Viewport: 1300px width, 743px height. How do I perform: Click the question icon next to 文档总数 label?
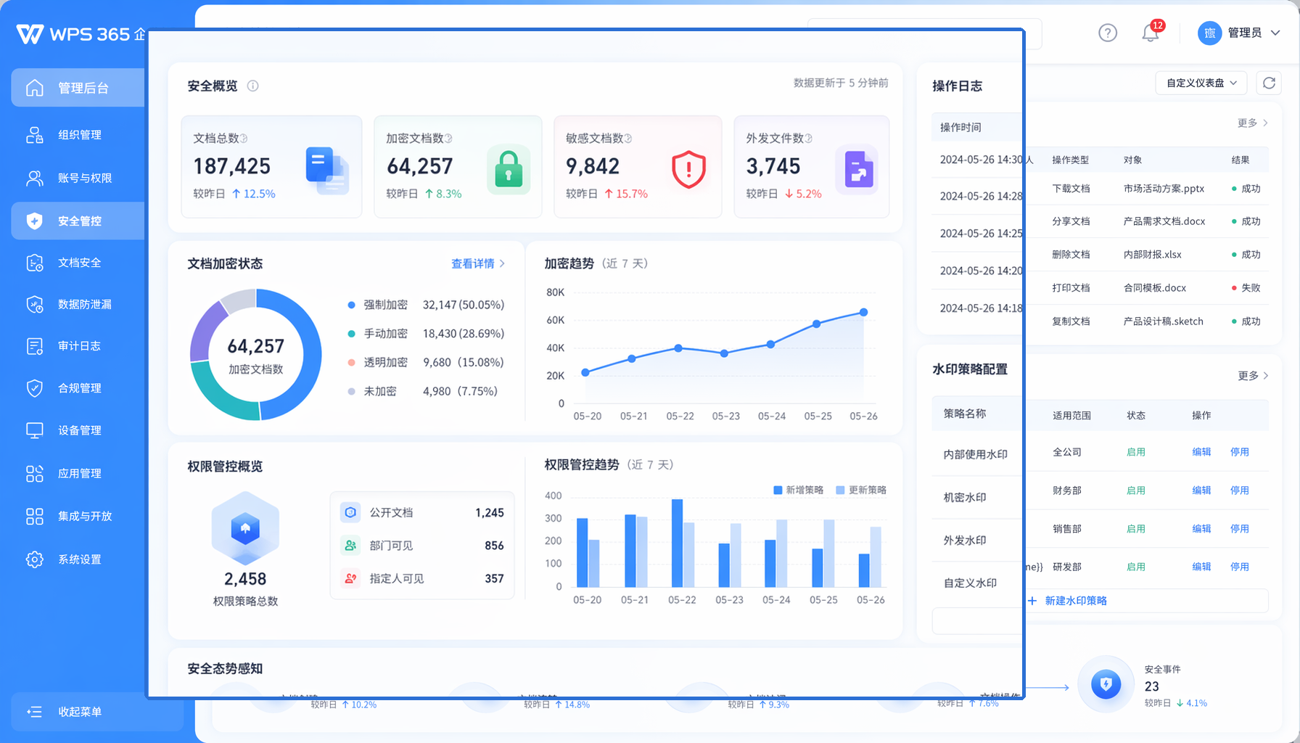tap(244, 138)
